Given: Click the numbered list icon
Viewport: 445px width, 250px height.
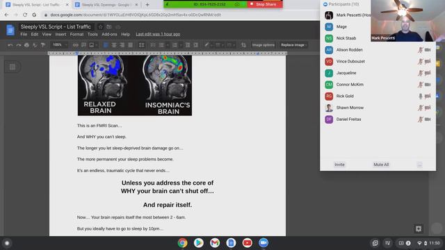Looking at the screenshot, I should [x=175, y=44].
